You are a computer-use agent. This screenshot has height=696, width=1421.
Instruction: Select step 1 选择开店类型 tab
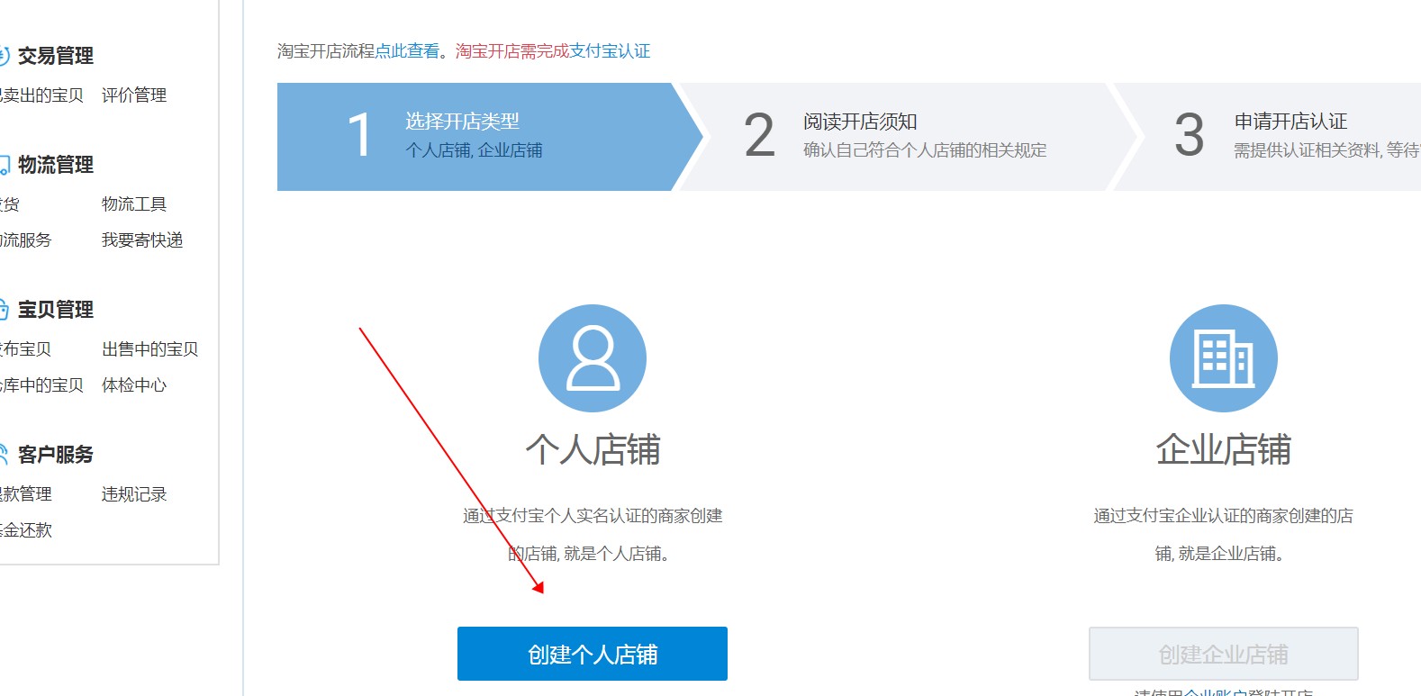click(490, 137)
